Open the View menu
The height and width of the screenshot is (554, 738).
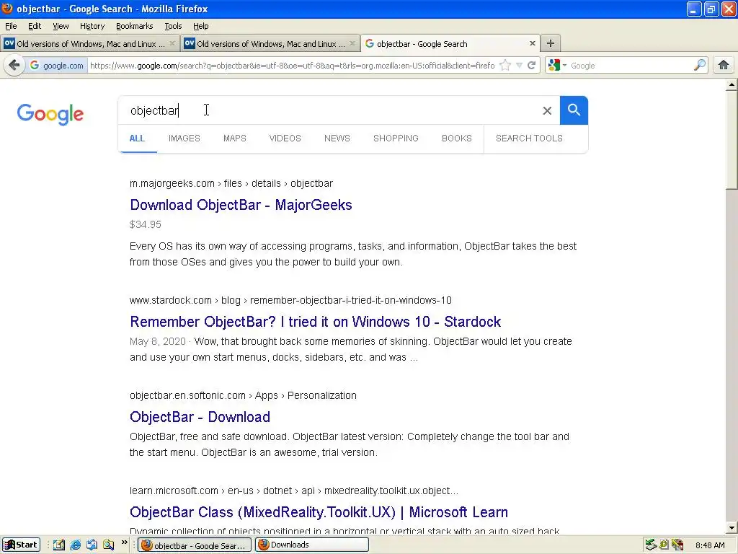click(61, 26)
